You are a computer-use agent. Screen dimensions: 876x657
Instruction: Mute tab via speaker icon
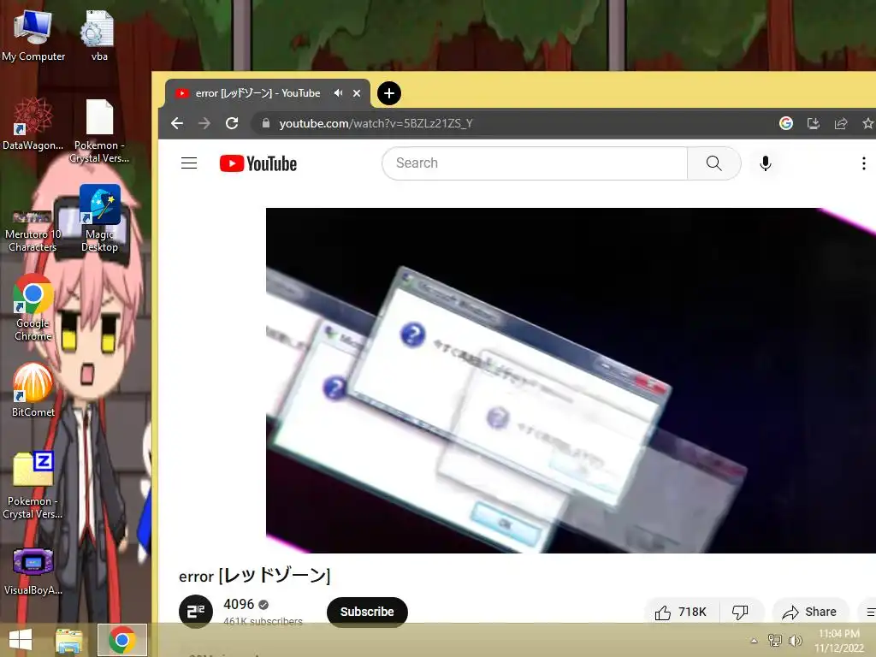pos(338,93)
